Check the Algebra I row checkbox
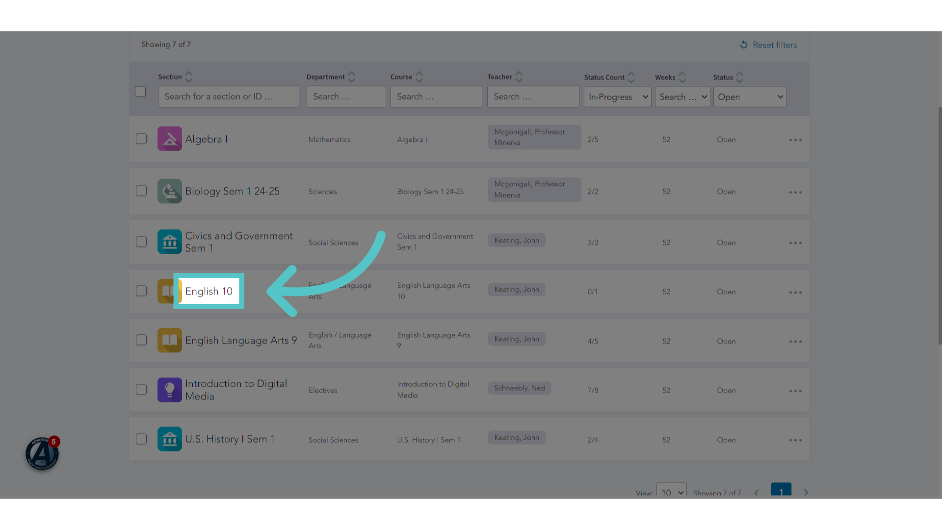This screenshot has height=530, width=942. point(141,139)
